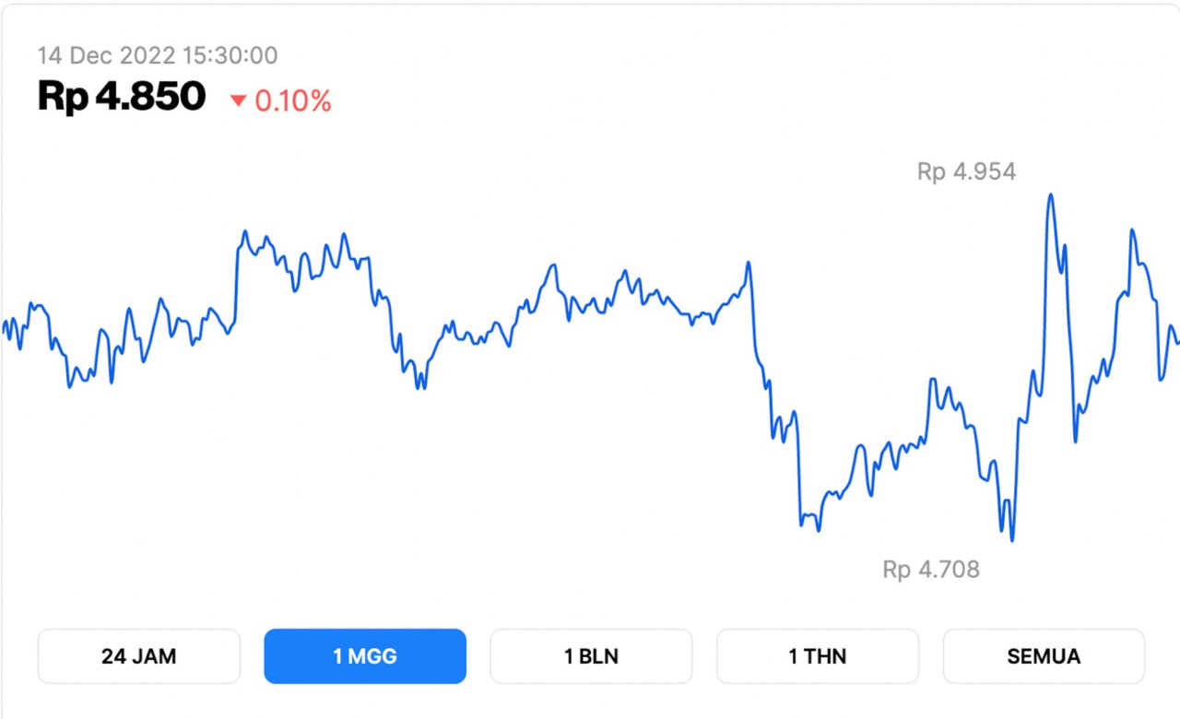Screen dimensions: 1180x719
Task: Click the SEMUA button label text
Action: point(1044,656)
